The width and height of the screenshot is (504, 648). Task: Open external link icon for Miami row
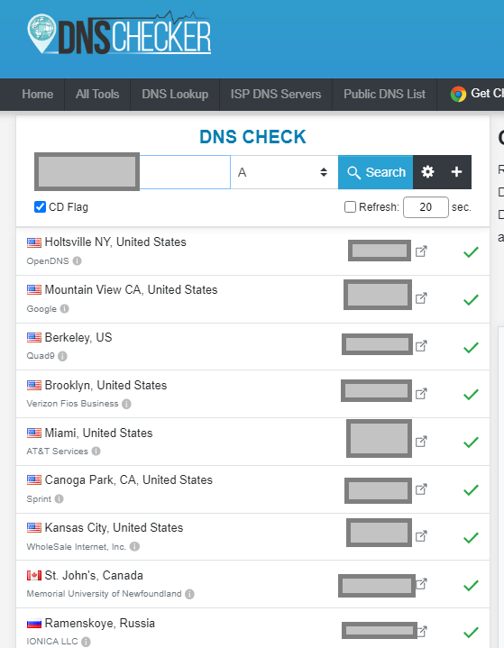tap(421, 442)
